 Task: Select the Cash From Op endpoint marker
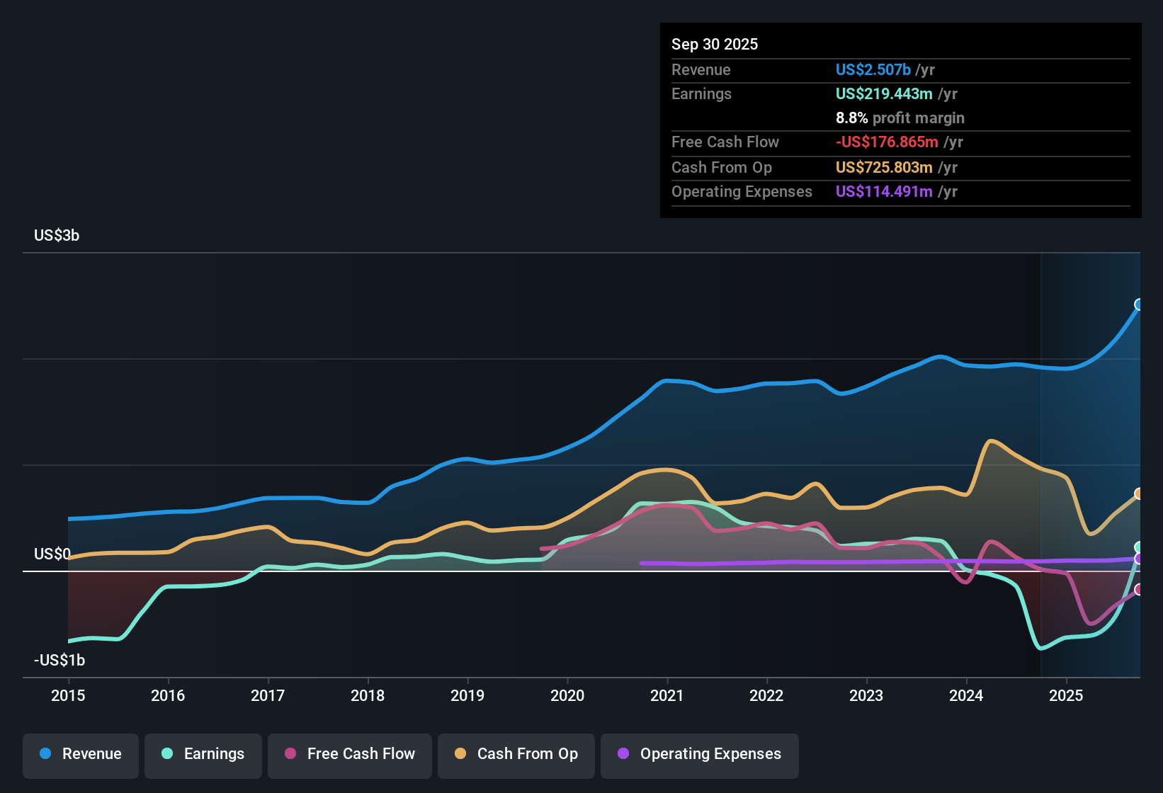click(x=1139, y=494)
